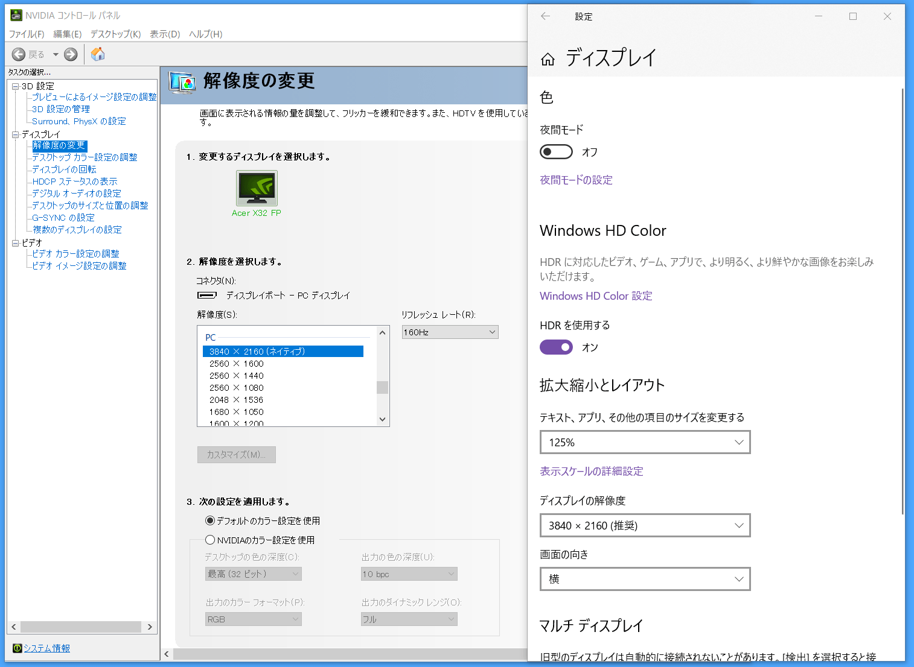Image resolution: width=914 pixels, height=667 pixels.
Task: Select デスクトップ カラー設定の調整 item
Action: click(85, 157)
